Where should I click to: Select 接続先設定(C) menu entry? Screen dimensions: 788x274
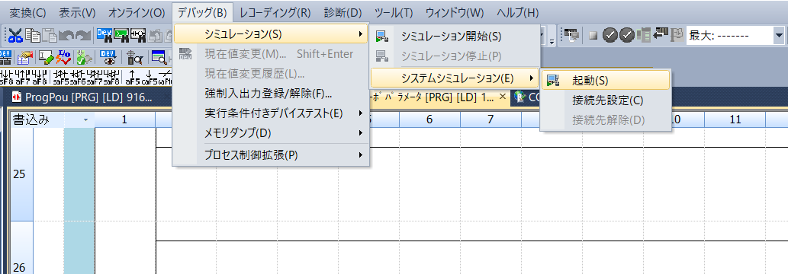pos(606,100)
